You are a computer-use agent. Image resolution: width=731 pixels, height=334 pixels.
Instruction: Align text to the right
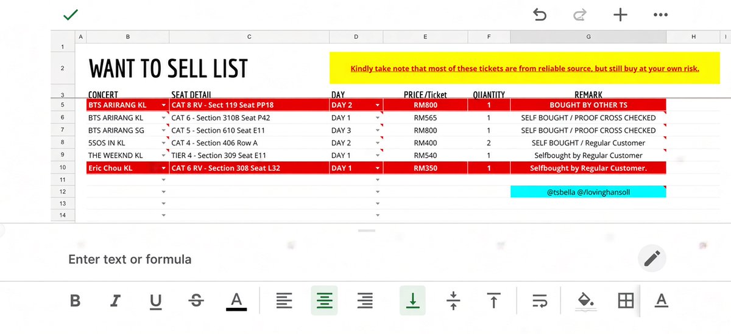(365, 301)
